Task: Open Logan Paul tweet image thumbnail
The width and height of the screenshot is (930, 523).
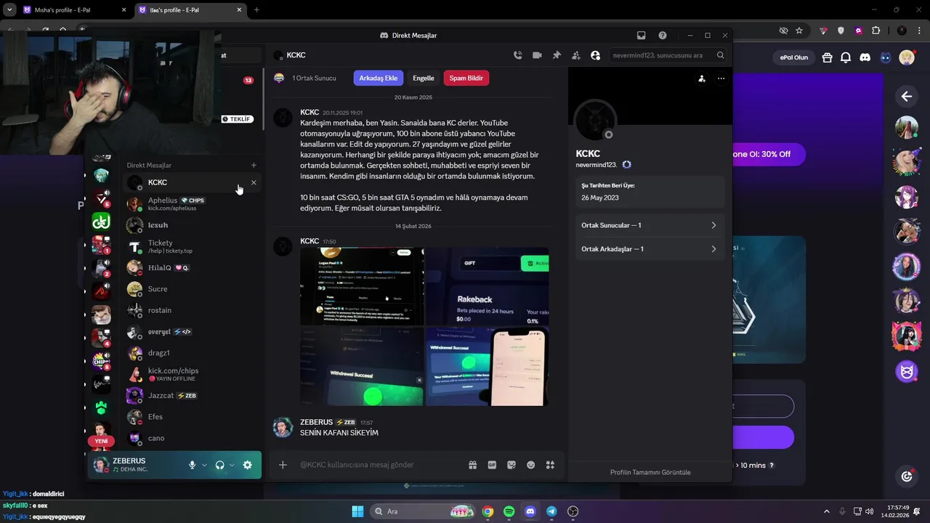Action: [362, 286]
